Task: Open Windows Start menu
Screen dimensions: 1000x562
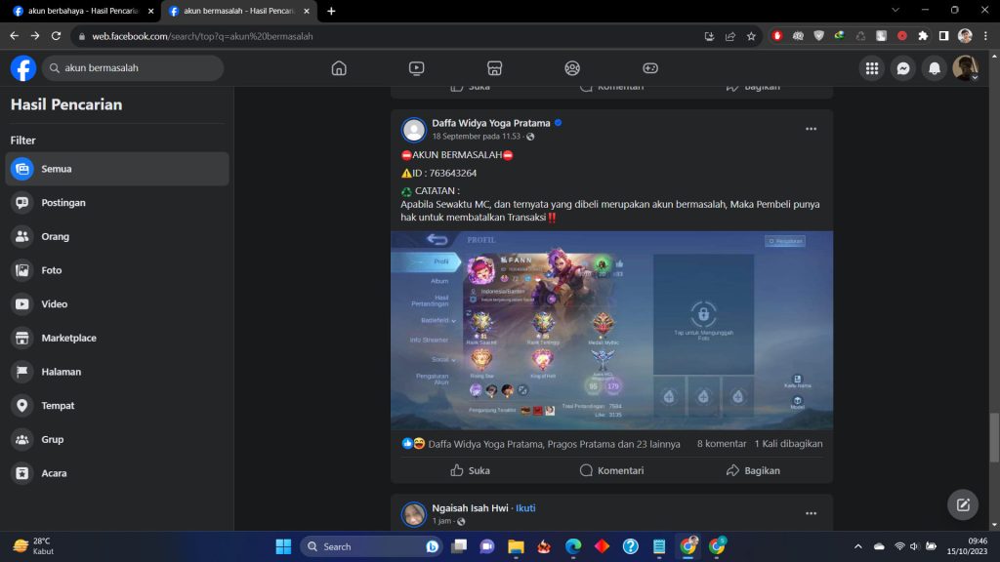Action: pos(283,546)
